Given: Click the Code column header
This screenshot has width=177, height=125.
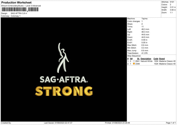Looking at the screenshot, I should pos(156,58).
